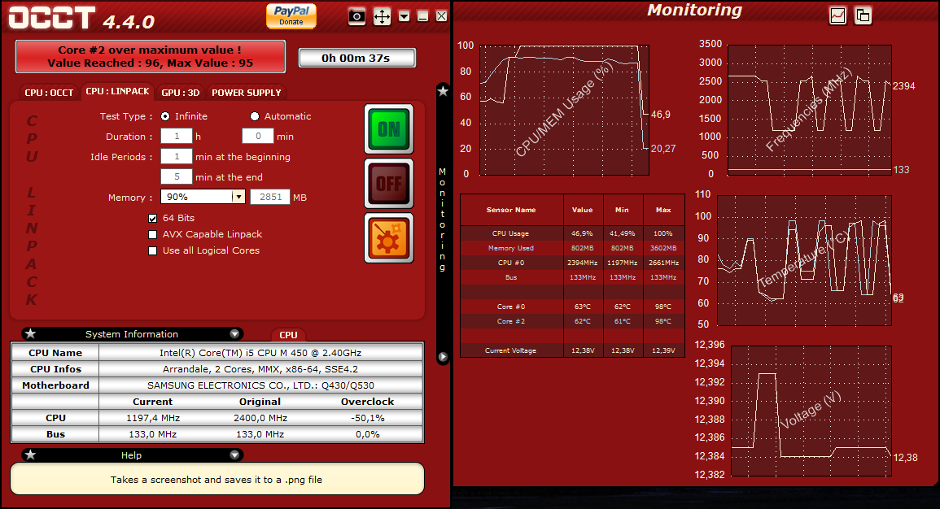The image size is (940, 509).
Task: Select the CPU Usage sensor row
Action: pos(572,233)
